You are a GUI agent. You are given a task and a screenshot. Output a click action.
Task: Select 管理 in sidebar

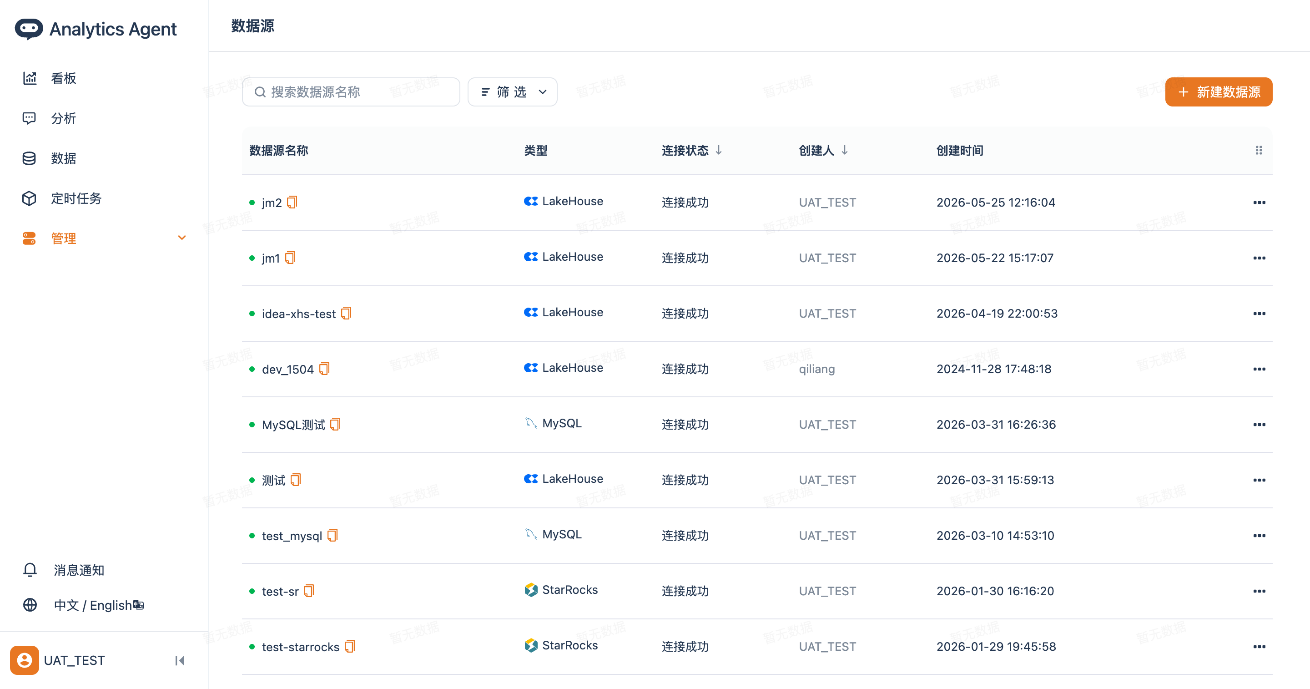click(x=63, y=238)
